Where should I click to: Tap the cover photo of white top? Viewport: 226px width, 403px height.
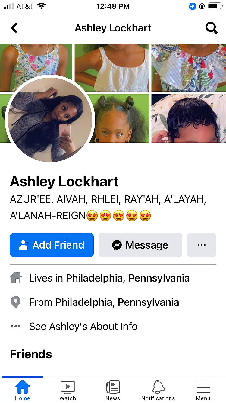112,67
